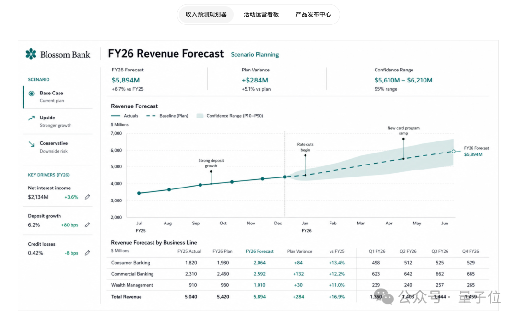Screen dimensions: 518x318
Task: Click the Total Revenue row label
Action: (126, 297)
